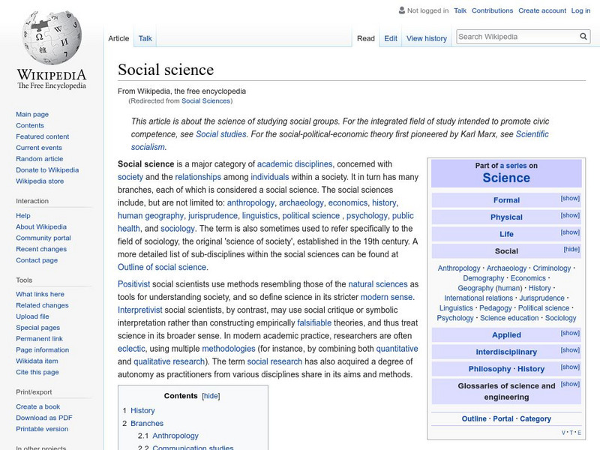
Task: Show the Formal science section
Action: coord(570,199)
